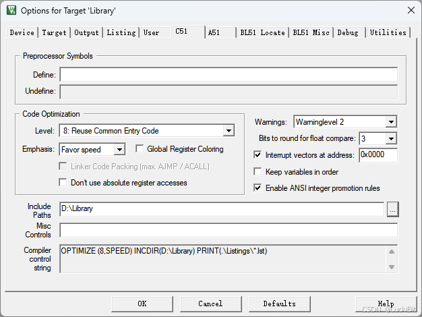Uncheck Interrupt vectors at address
Screen dimensions: 422x317
pos(258,155)
